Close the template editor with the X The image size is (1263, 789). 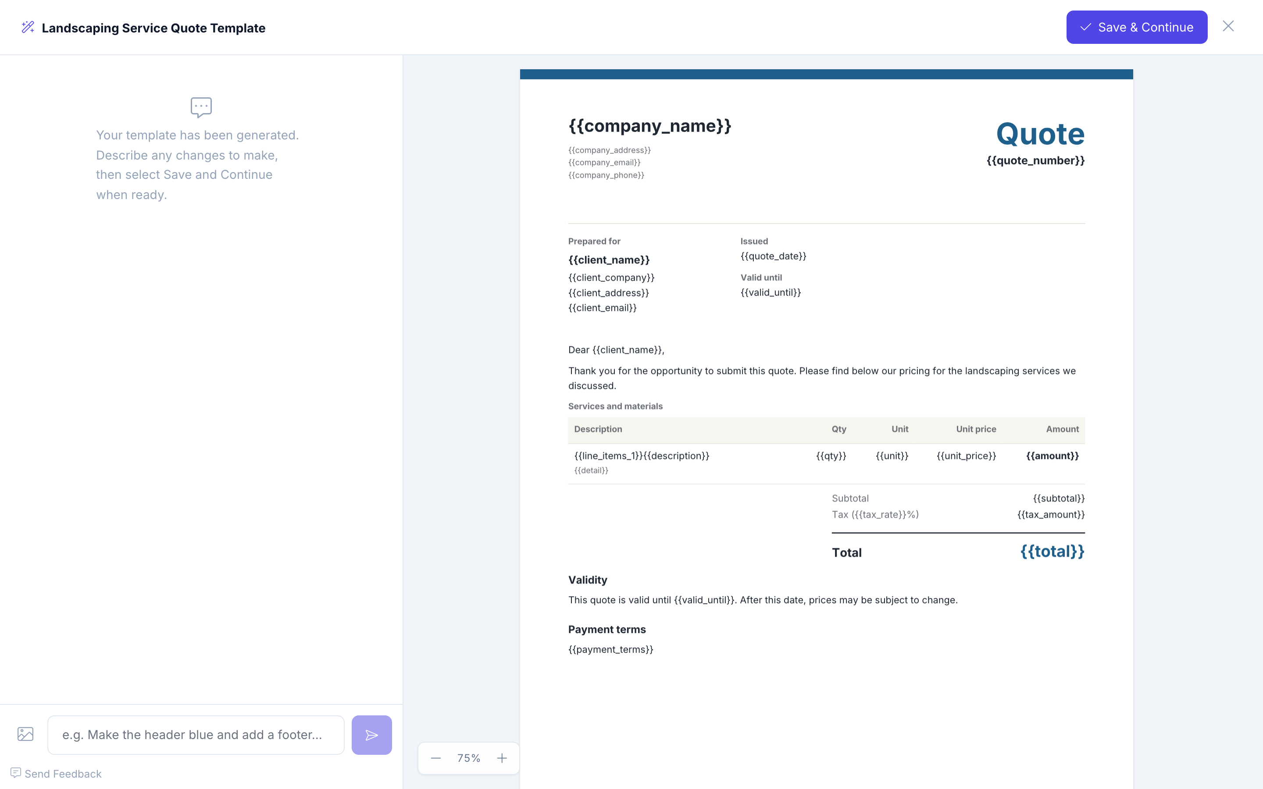click(x=1228, y=26)
